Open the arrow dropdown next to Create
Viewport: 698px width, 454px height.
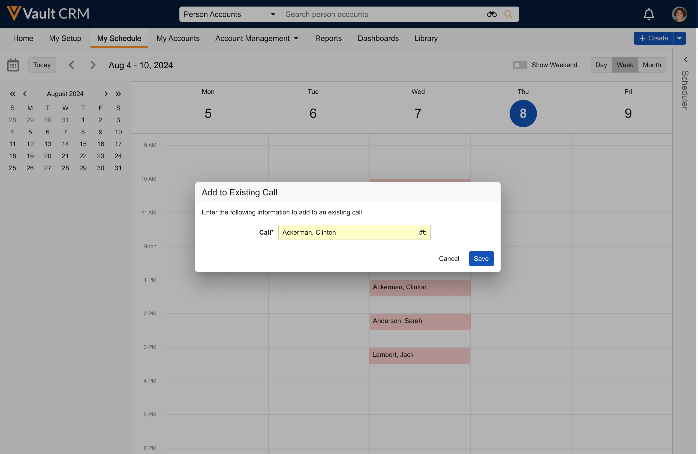click(679, 38)
